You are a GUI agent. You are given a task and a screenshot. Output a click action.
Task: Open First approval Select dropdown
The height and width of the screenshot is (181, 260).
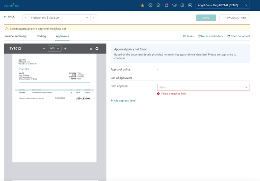coord(203,87)
